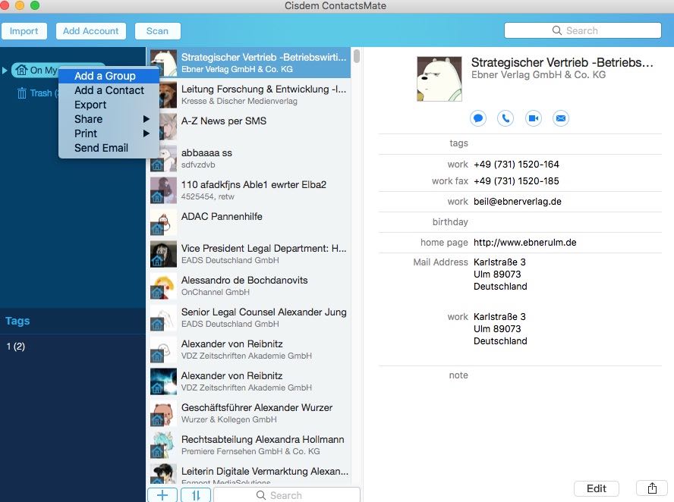Click the Import button

[x=24, y=31]
